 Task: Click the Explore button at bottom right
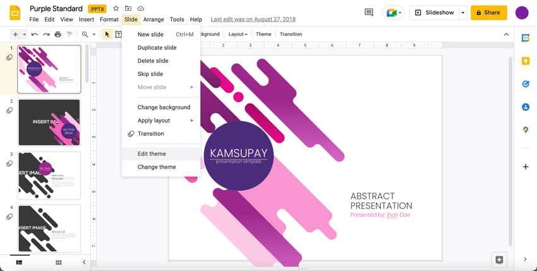pos(499,260)
